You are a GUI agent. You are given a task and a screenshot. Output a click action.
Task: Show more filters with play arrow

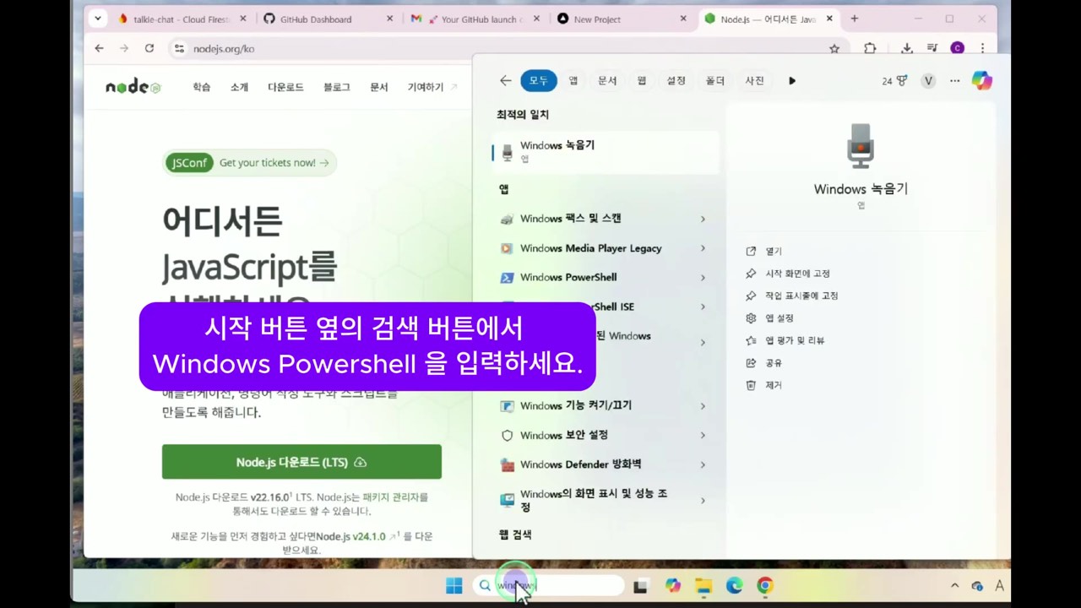(x=791, y=81)
